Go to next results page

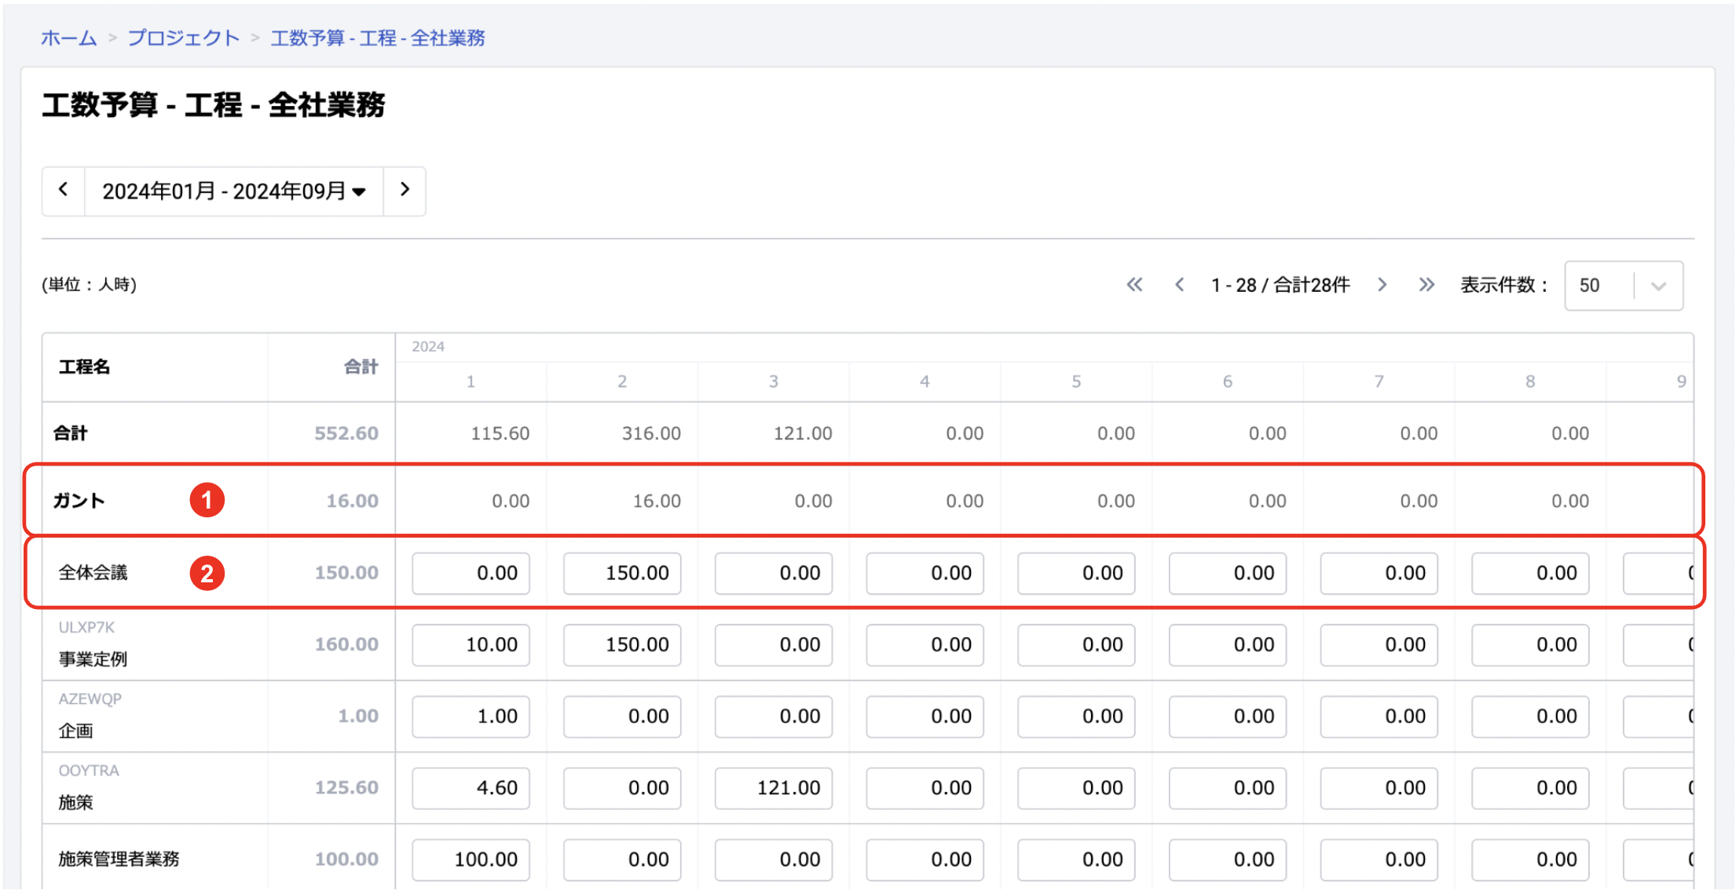[x=1382, y=285]
